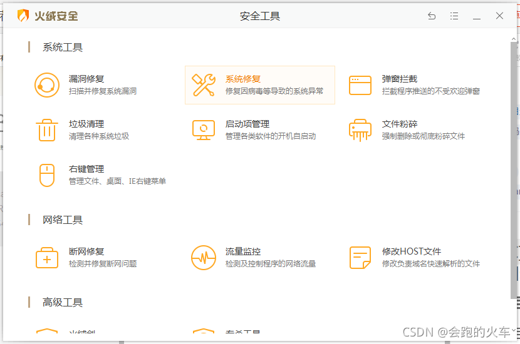Select the 系统修复 highlighted title
Viewport: 520px width, 344px height.
pyautogui.click(x=242, y=79)
